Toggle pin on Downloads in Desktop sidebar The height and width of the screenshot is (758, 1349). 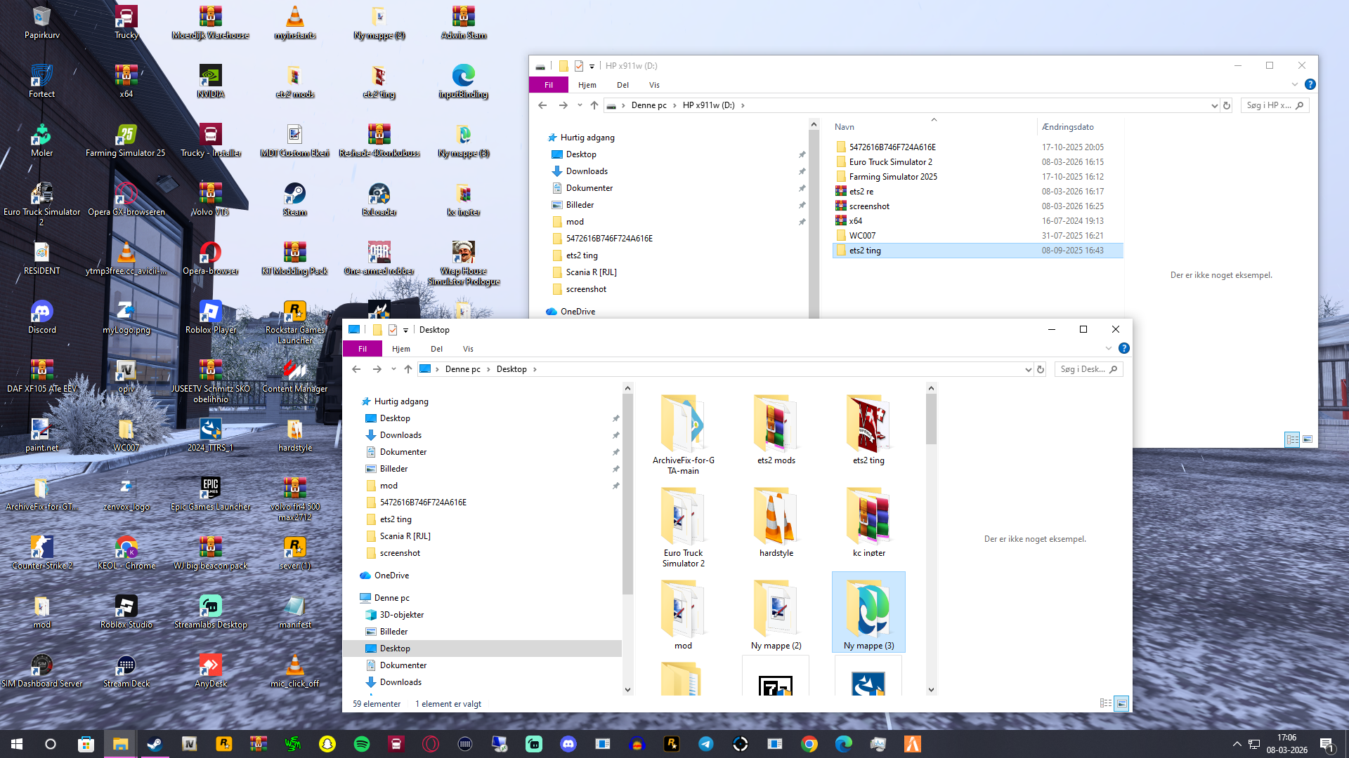pos(615,435)
